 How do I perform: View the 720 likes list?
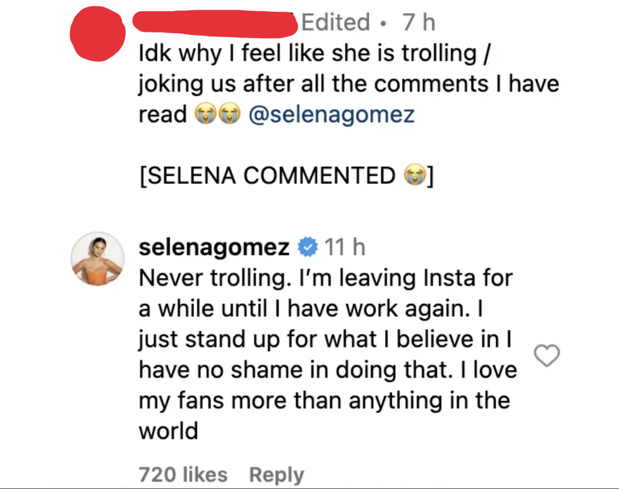[x=183, y=475]
